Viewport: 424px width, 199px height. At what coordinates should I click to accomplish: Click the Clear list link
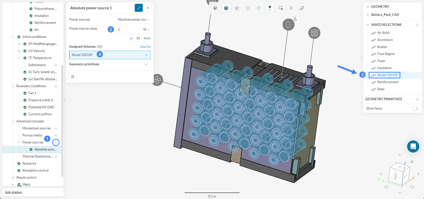click(145, 47)
